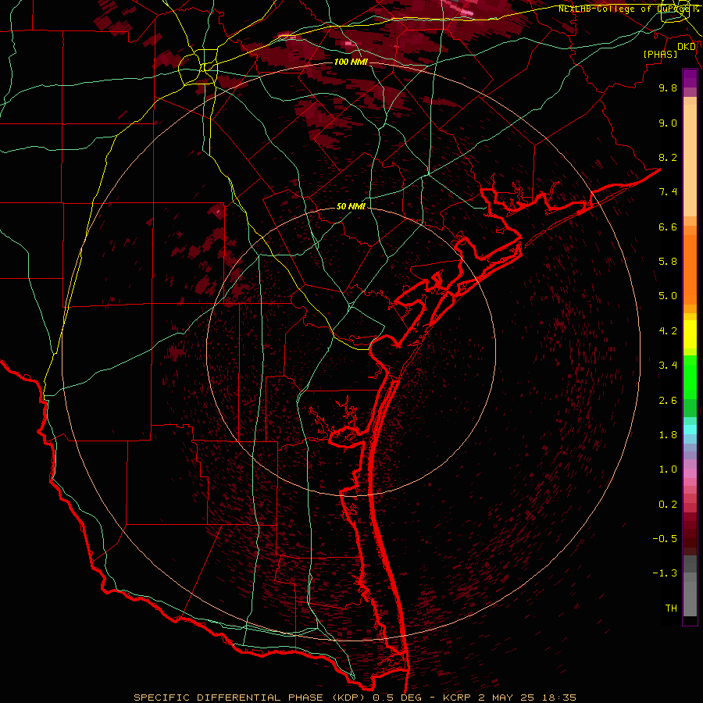Click the -1.3 value on the color scale
Image resolution: width=703 pixels, height=703 pixels.
(666, 573)
